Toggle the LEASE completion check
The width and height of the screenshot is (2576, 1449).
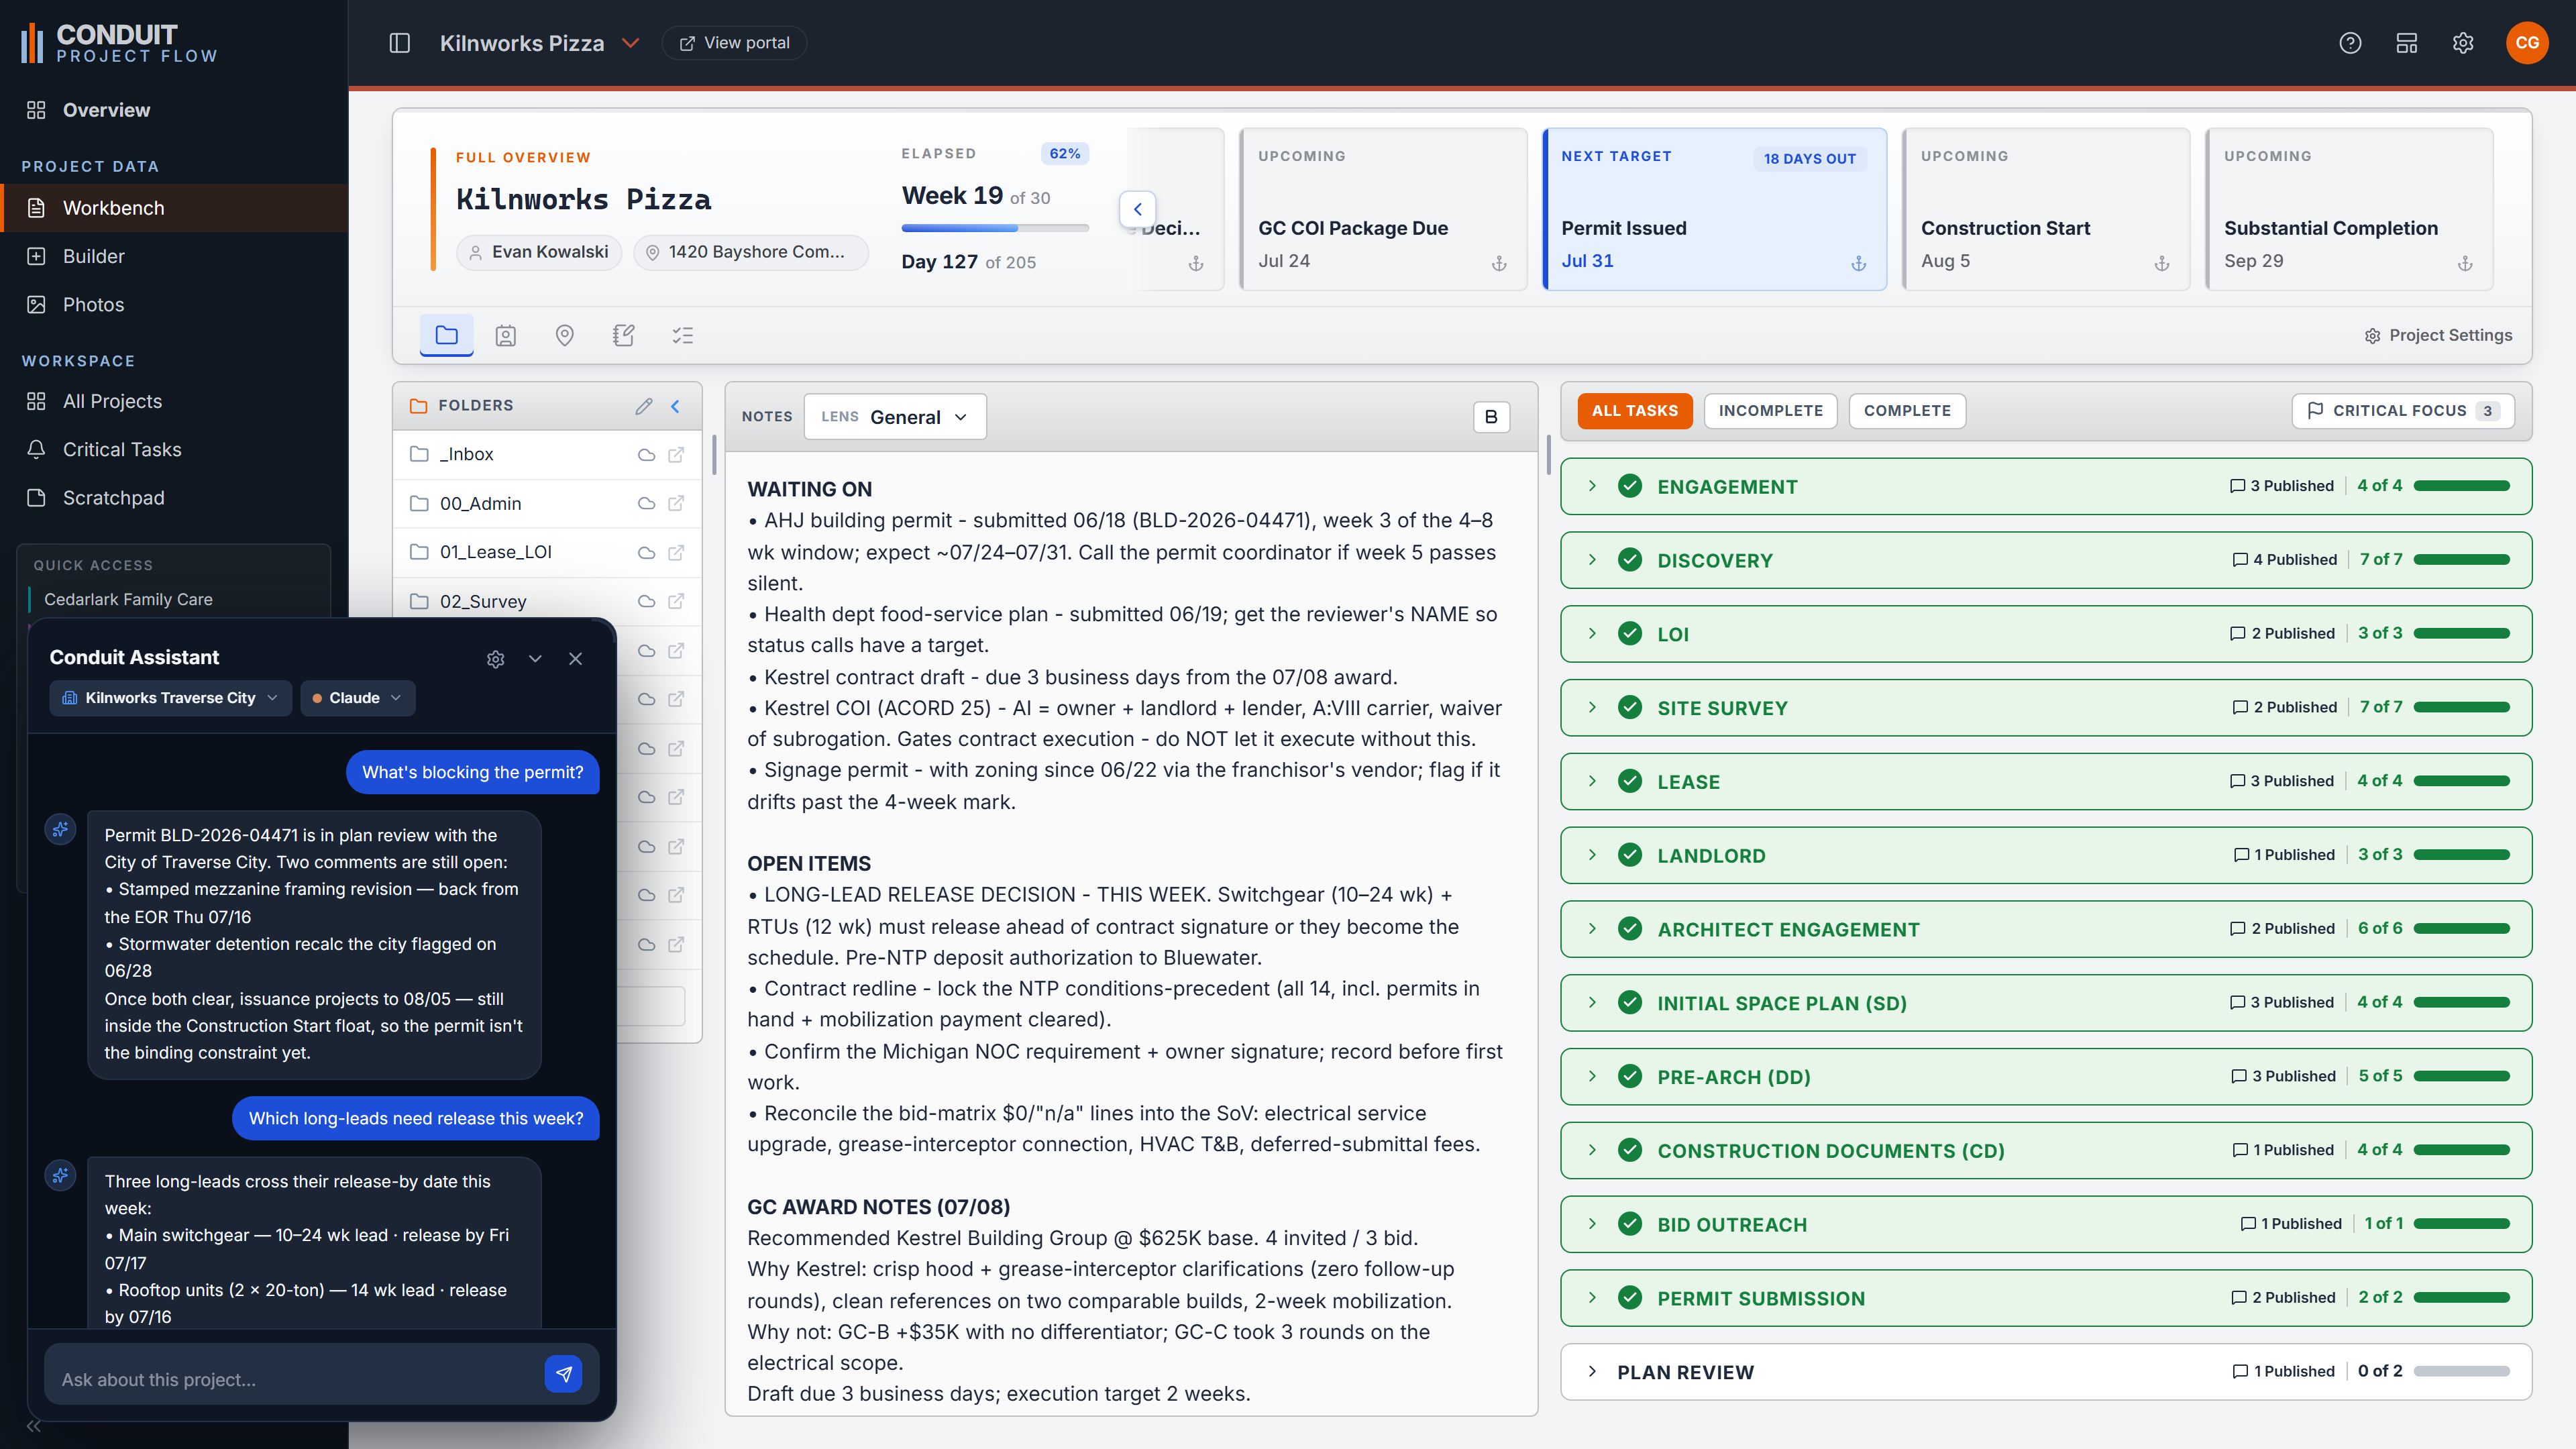[x=1630, y=781]
